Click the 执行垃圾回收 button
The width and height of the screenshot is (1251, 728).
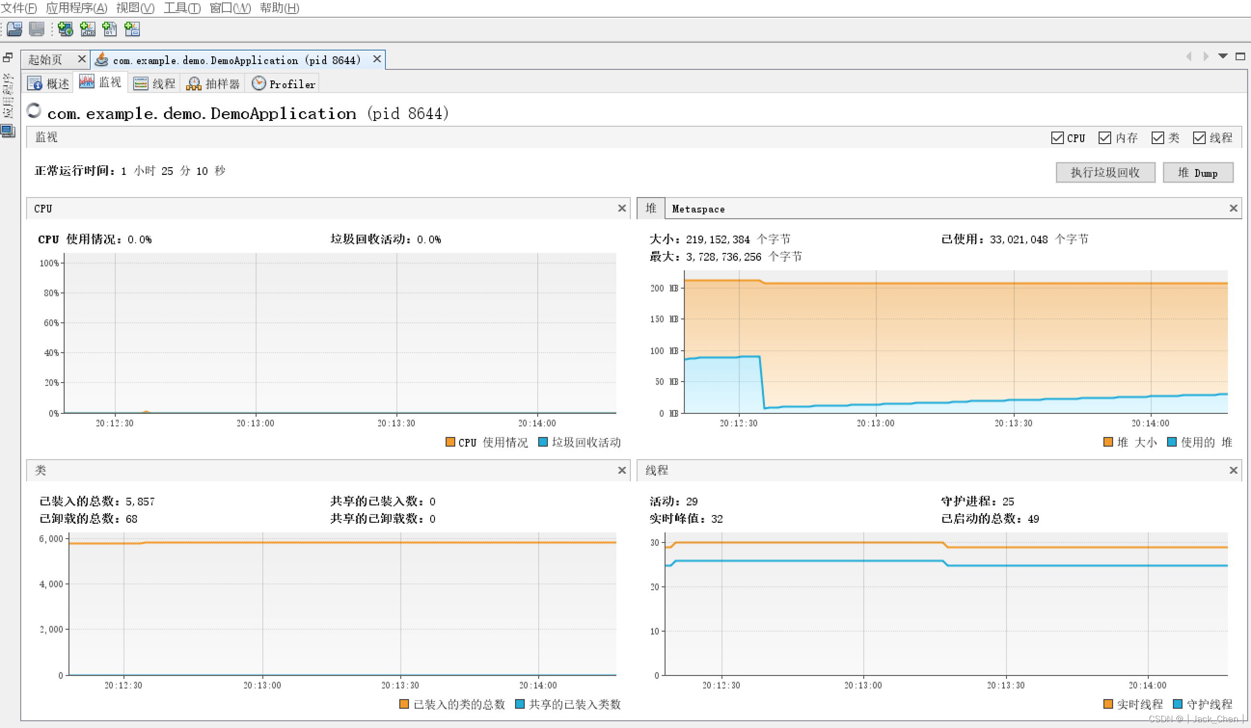click(1105, 172)
